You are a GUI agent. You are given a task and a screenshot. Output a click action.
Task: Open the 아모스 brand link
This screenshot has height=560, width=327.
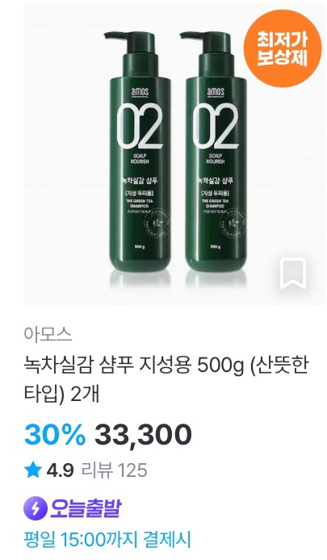point(48,333)
